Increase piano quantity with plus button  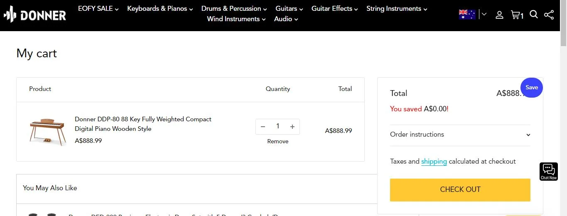pos(292,127)
